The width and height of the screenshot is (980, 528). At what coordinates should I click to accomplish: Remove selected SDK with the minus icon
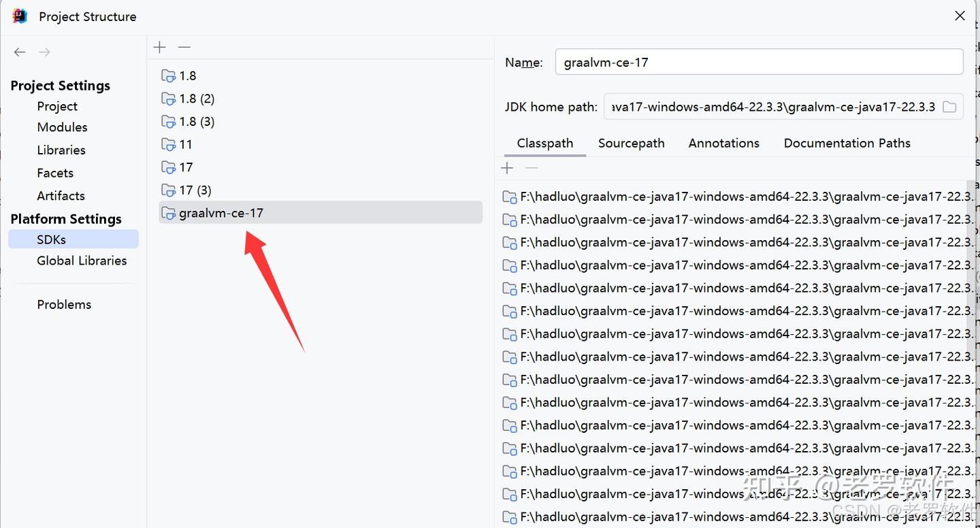(x=184, y=47)
